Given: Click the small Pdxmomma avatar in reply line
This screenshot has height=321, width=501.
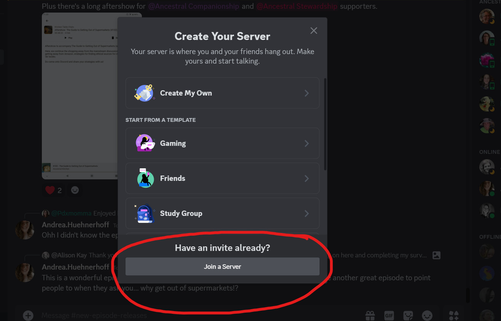Looking at the screenshot, I should pyautogui.click(x=46, y=213).
